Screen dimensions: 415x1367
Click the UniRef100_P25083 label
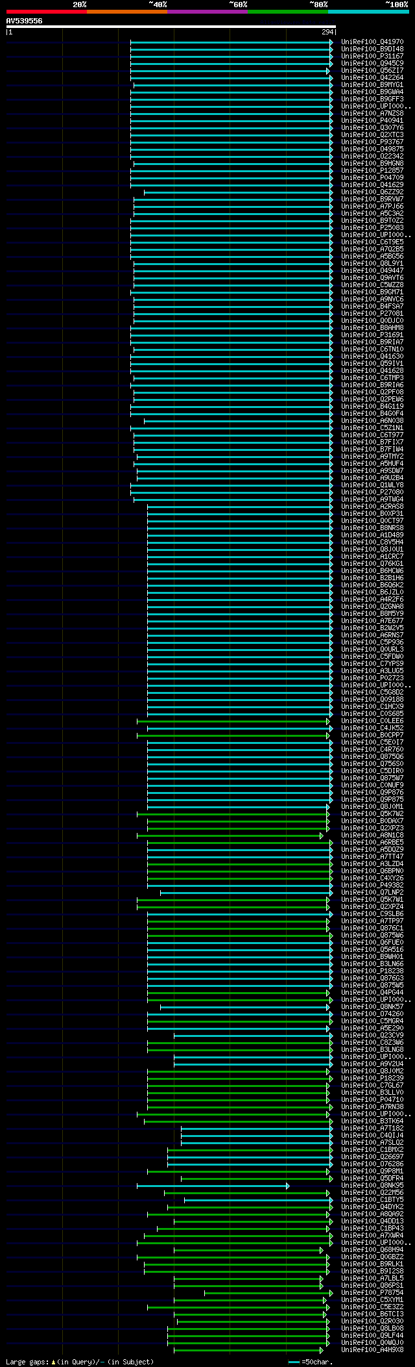(x=372, y=228)
